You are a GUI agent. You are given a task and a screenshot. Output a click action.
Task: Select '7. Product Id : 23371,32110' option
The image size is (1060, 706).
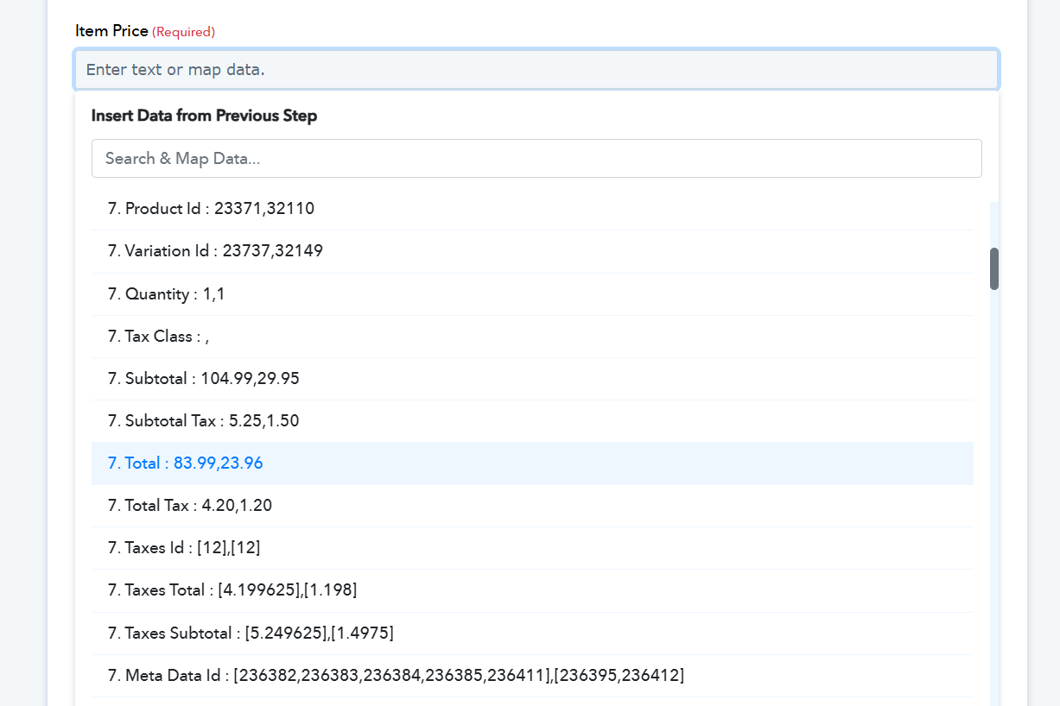532,209
